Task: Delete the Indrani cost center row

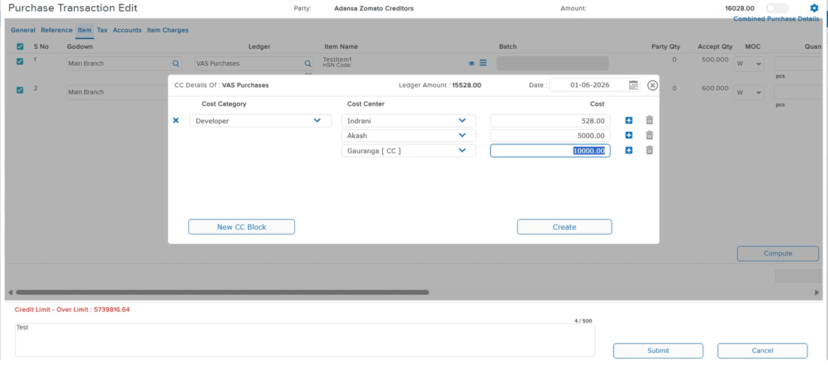Action: click(649, 121)
